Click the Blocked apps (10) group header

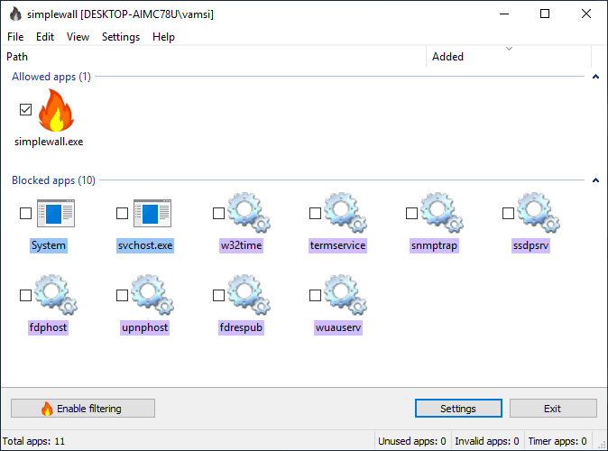click(53, 180)
